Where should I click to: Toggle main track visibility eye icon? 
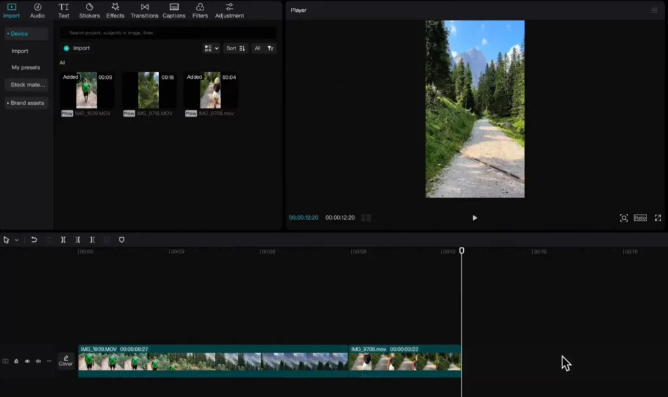(x=27, y=361)
